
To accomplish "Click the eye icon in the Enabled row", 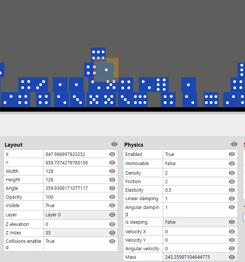I will pyautogui.click(x=232, y=154).
